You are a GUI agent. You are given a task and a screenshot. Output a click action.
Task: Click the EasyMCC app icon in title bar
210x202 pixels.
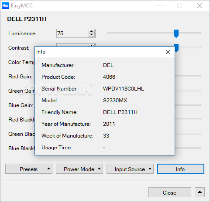click(5, 6)
